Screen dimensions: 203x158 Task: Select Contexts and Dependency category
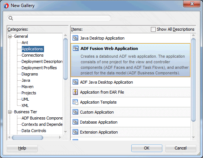[x=42, y=124]
